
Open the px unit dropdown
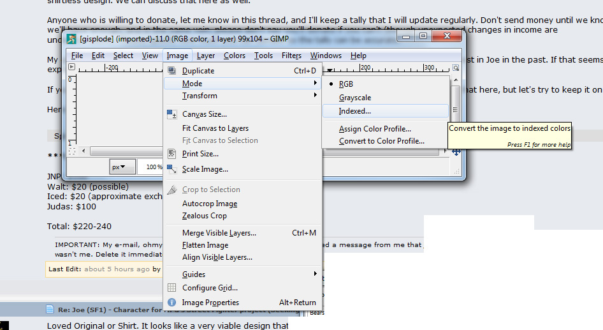[x=122, y=167]
